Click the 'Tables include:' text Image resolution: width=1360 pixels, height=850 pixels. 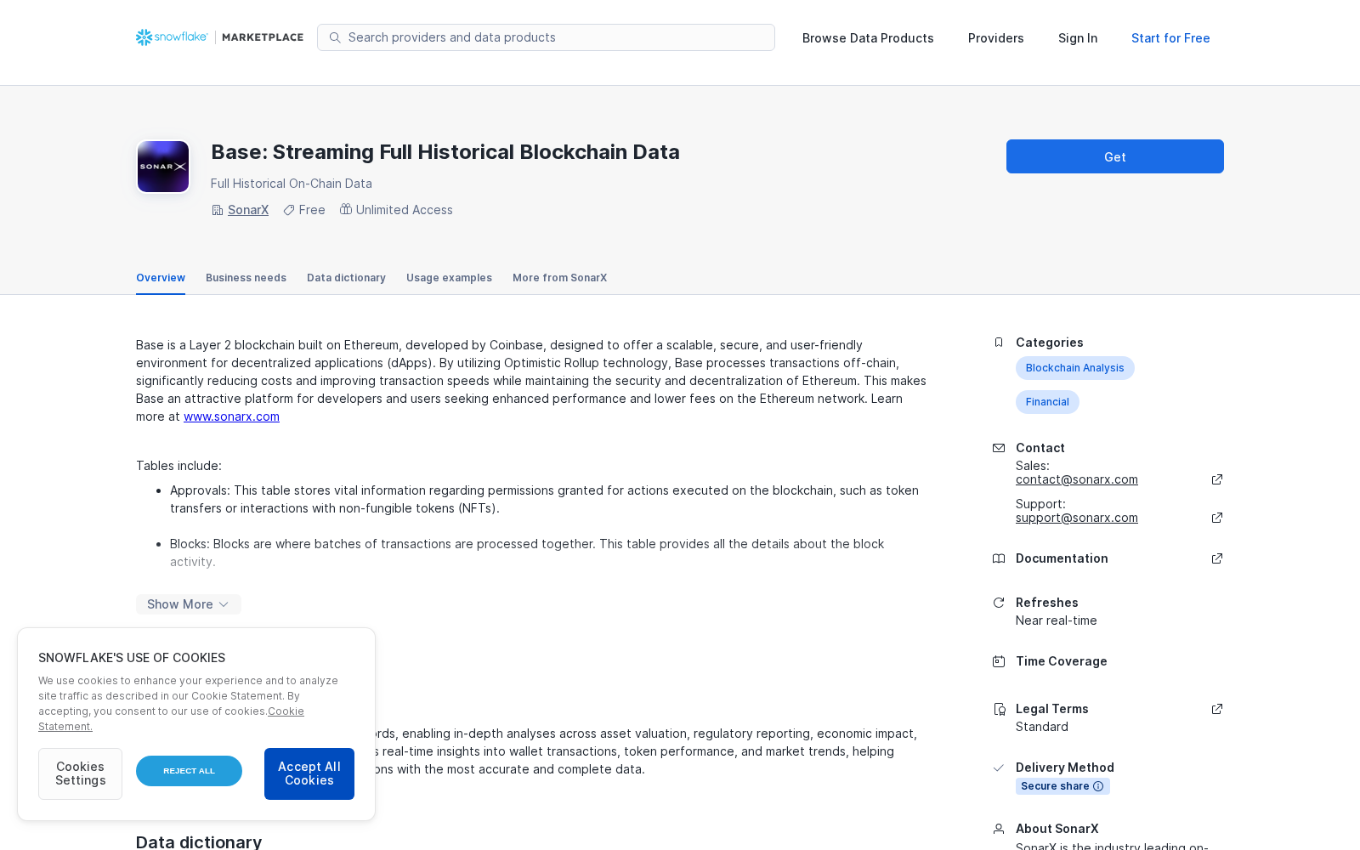coord(178,466)
